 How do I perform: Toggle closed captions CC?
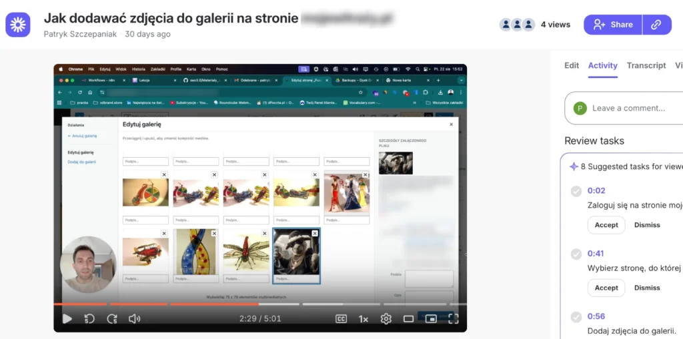(341, 319)
